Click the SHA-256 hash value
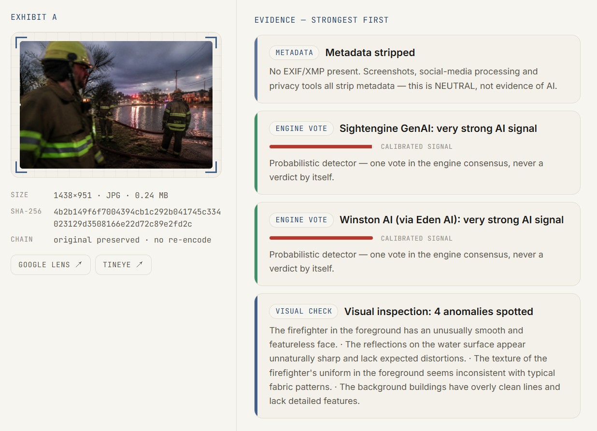The image size is (597, 431). (x=137, y=218)
